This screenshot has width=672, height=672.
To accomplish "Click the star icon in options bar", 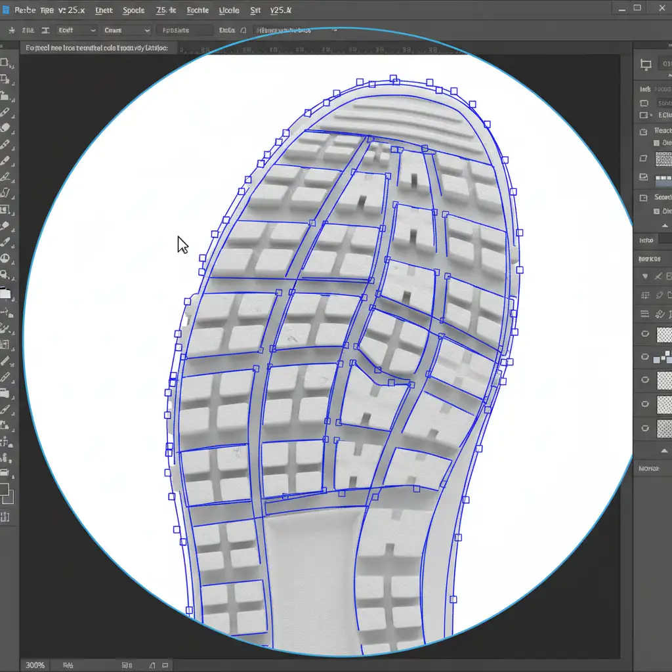I will [x=10, y=30].
